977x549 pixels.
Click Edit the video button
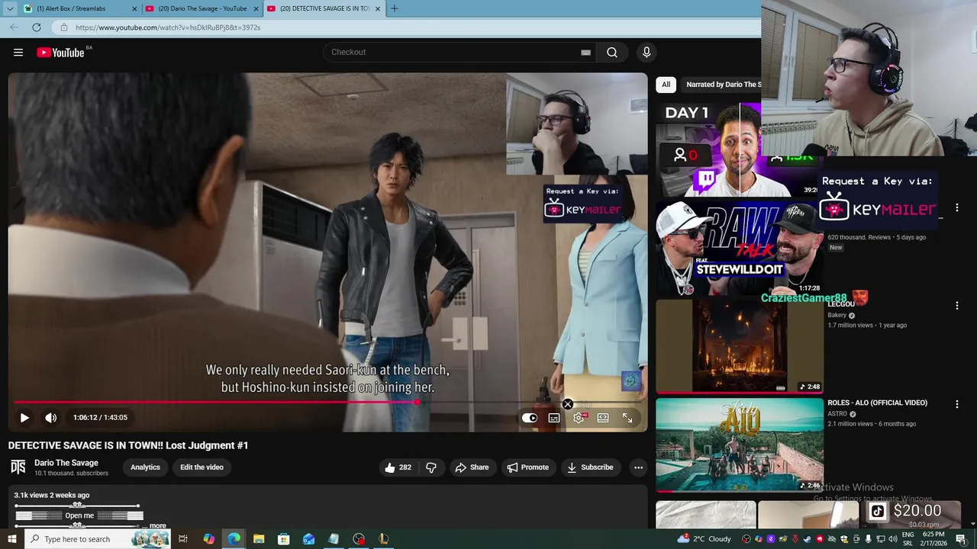click(202, 467)
